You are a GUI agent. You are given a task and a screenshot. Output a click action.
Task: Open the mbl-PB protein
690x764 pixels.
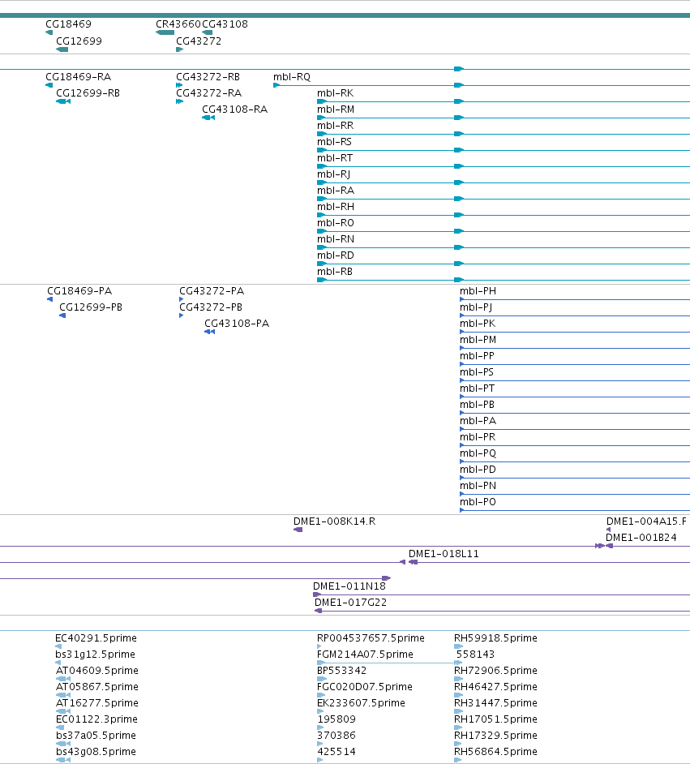pos(477,405)
